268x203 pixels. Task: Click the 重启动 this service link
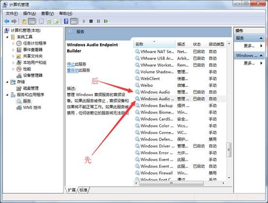tap(73, 70)
